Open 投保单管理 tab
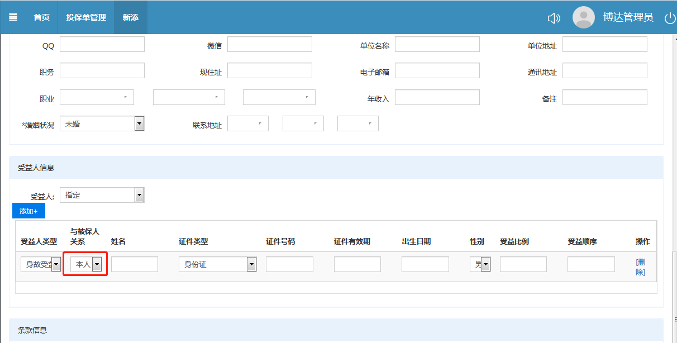This screenshot has width=677, height=343. click(x=86, y=17)
